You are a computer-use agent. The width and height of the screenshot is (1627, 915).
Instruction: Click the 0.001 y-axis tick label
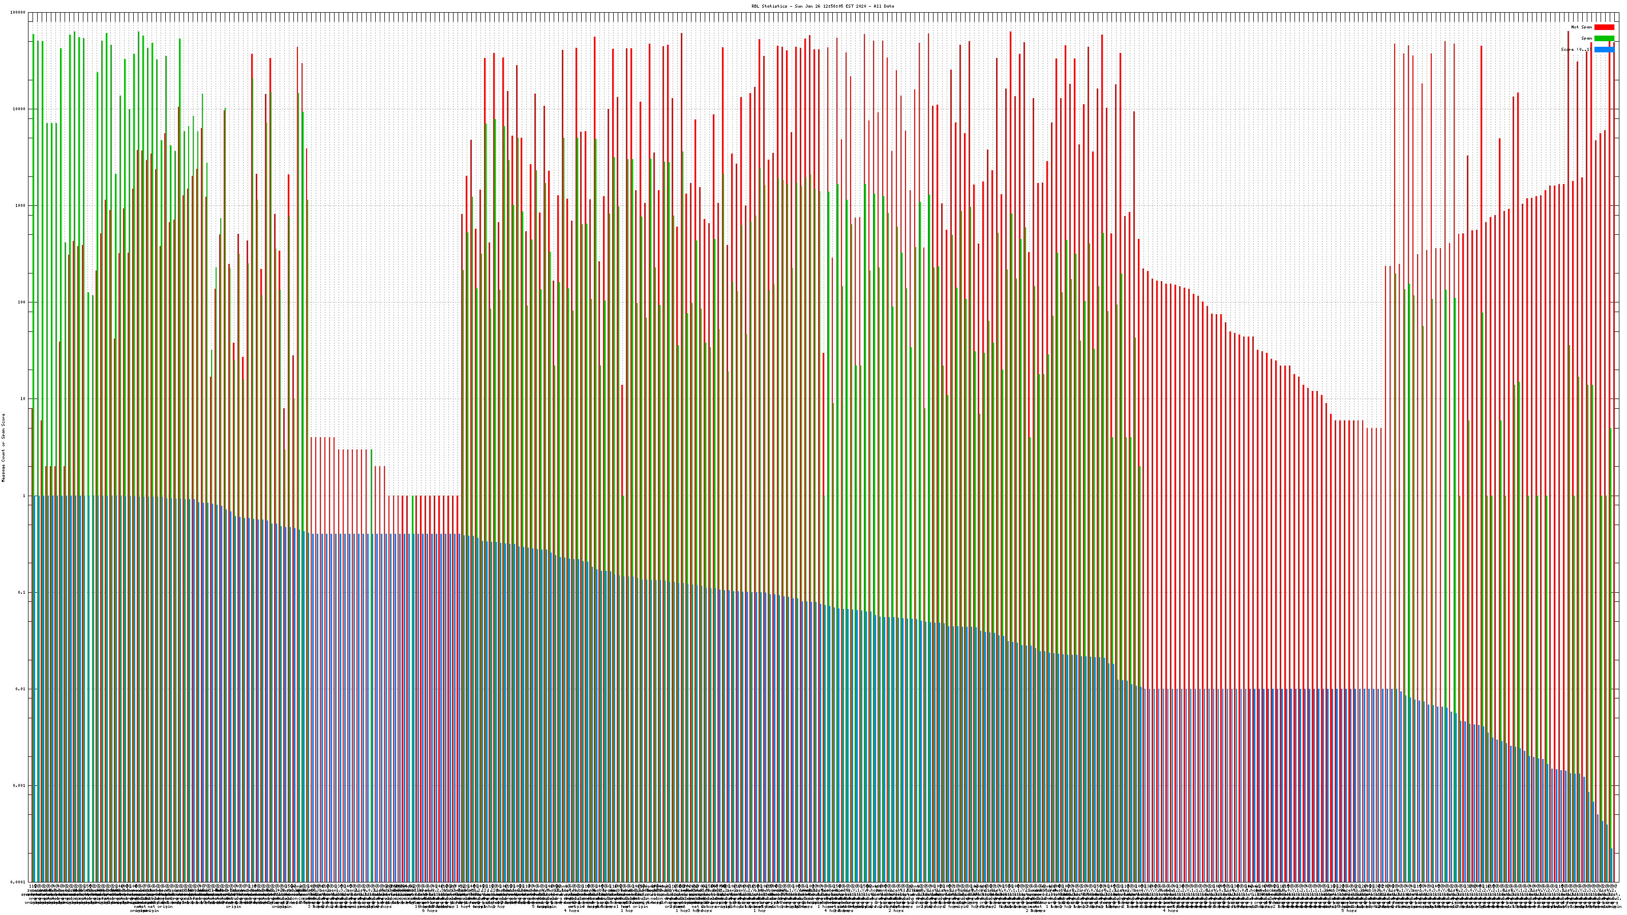20,785
